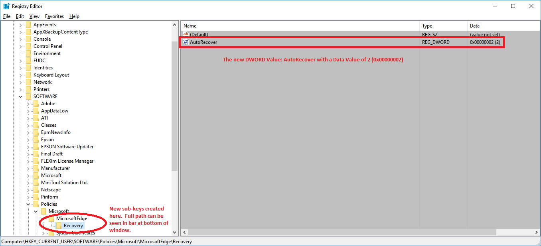The image size is (541, 246).
Task: Collapse the SOFTWARE key
Action: (x=20, y=96)
